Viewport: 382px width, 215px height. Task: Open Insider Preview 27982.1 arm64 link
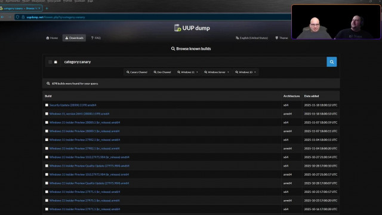84,149
